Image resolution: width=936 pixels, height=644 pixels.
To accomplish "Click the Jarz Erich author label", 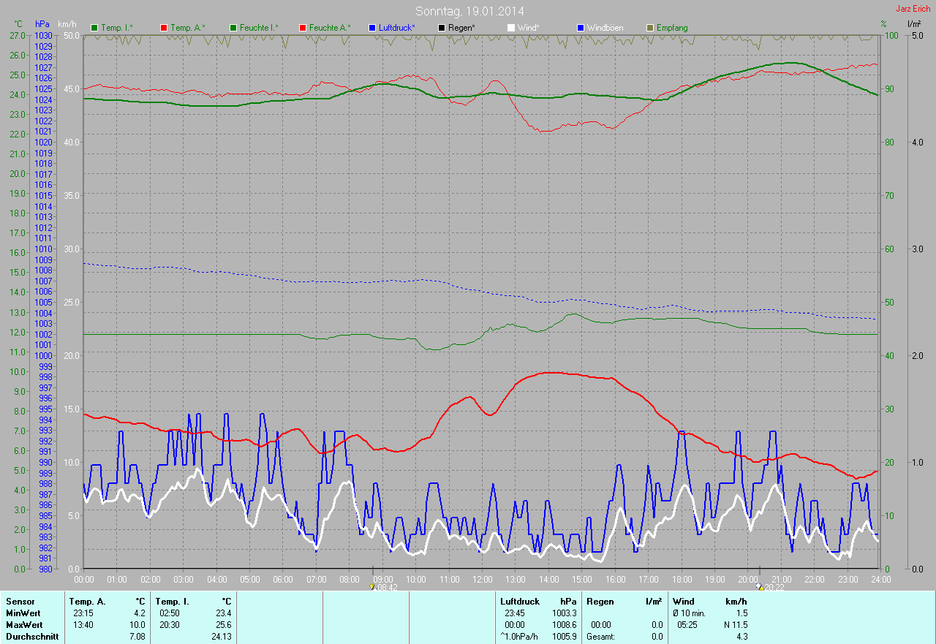I will (913, 9).
